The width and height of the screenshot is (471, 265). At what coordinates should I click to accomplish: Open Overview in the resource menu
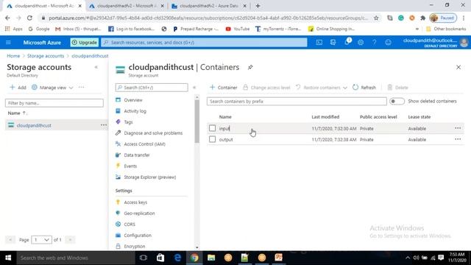pyautogui.click(x=133, y=100)
